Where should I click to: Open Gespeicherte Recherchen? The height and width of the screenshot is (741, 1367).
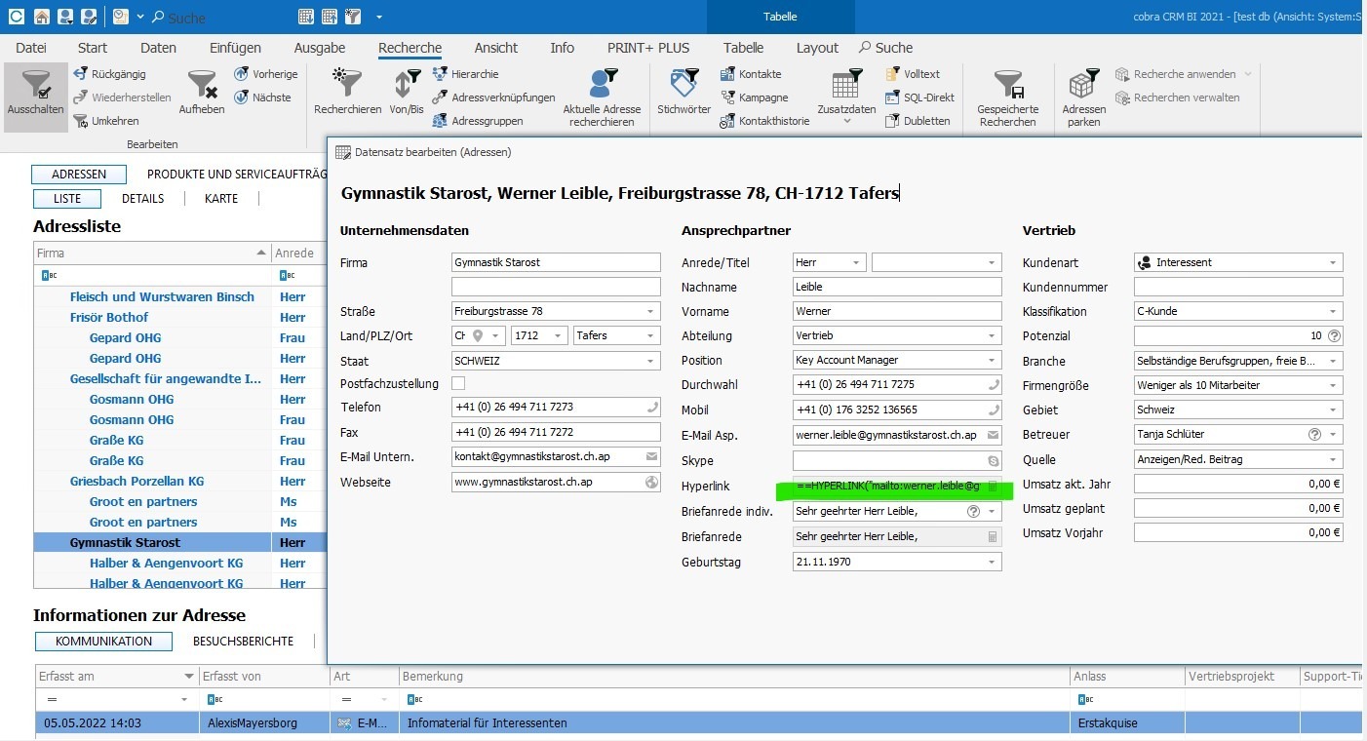[x=1008, y=93]
